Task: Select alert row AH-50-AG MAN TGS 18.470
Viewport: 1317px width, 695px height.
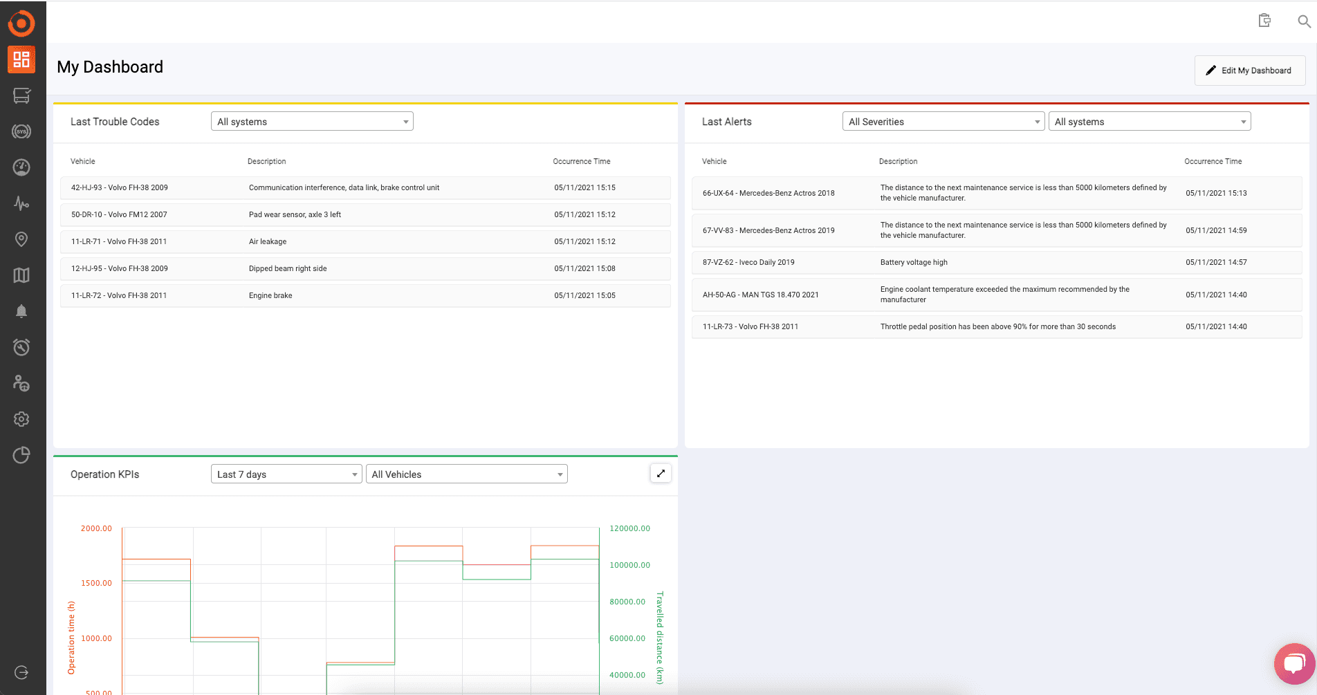Action: pyautogui.click(x=997, y=295)
